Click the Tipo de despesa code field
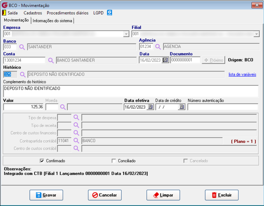This screenshot has height=206, width=264. coord(64,117)
